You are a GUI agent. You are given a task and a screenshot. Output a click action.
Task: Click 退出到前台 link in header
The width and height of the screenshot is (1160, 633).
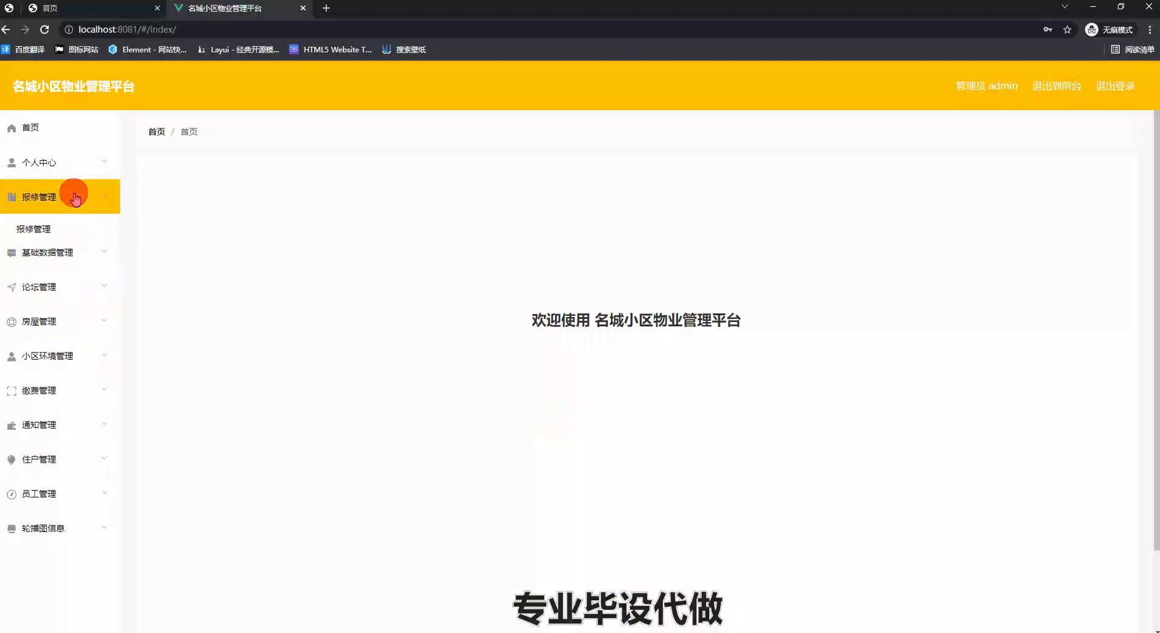click(x=1056, y=86)
